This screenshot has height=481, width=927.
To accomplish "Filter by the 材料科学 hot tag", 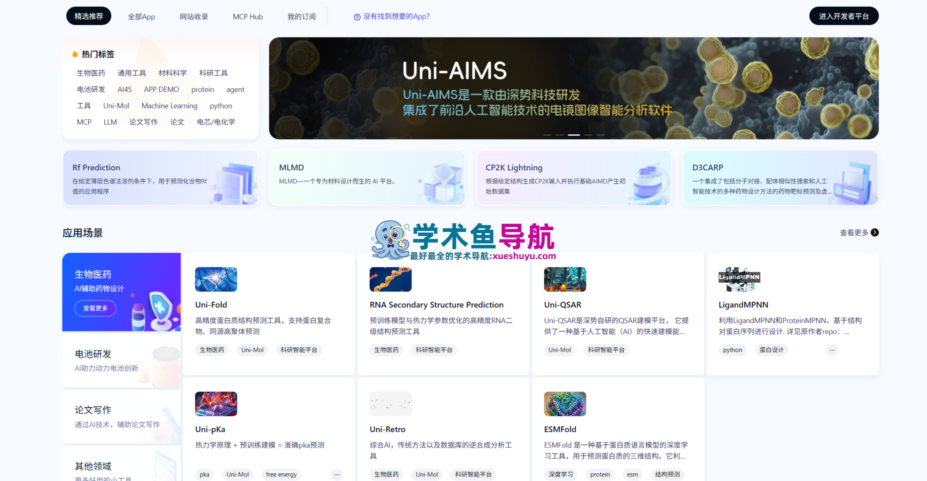I will (172, 73).
